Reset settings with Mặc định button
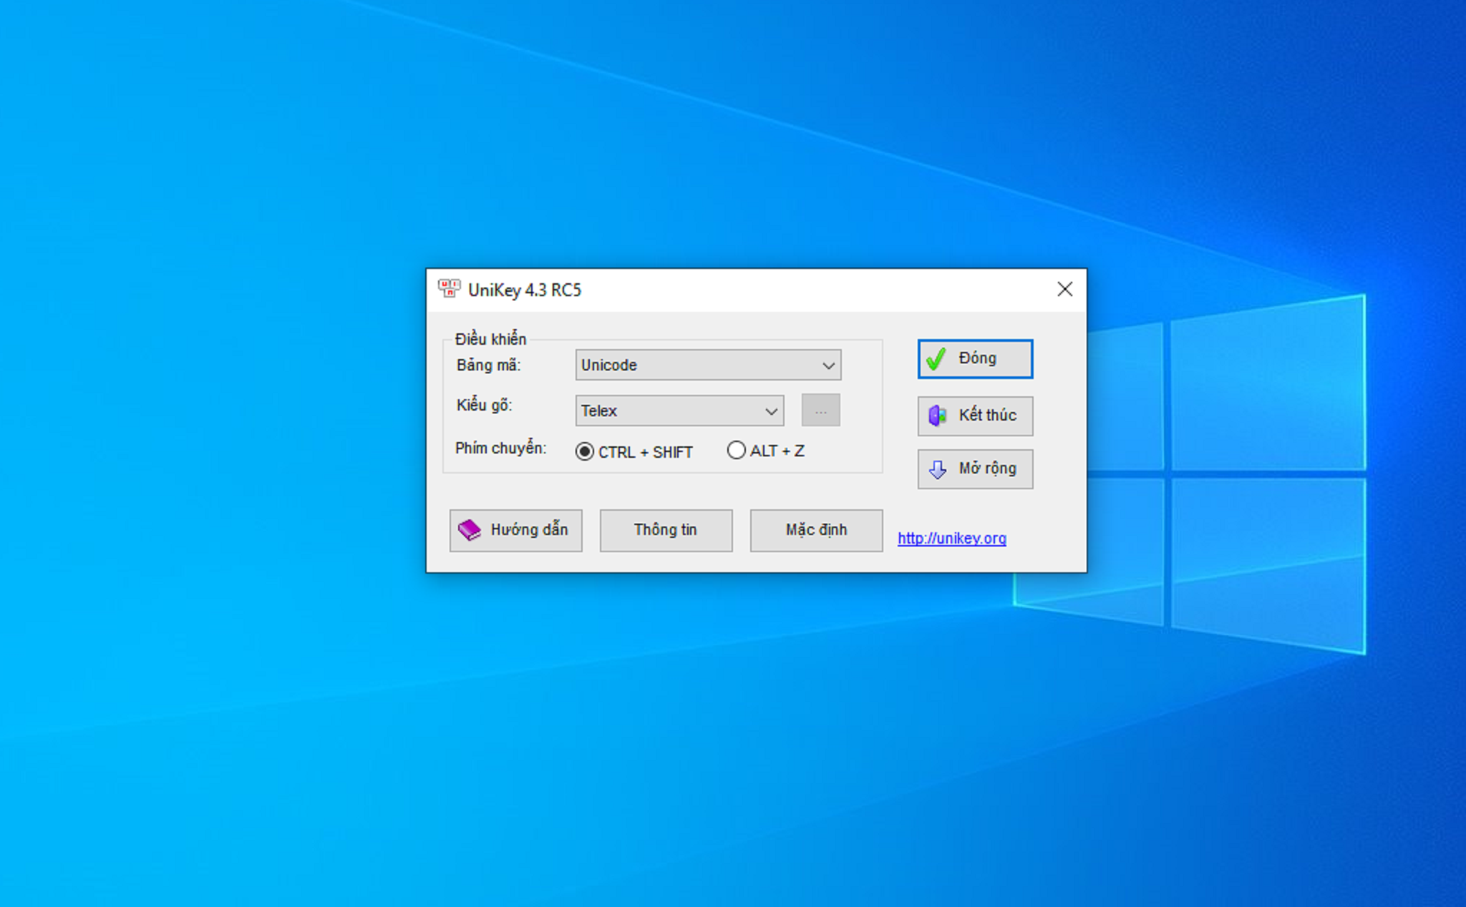This screenshot has width=1466, height=907. [816, 530]
